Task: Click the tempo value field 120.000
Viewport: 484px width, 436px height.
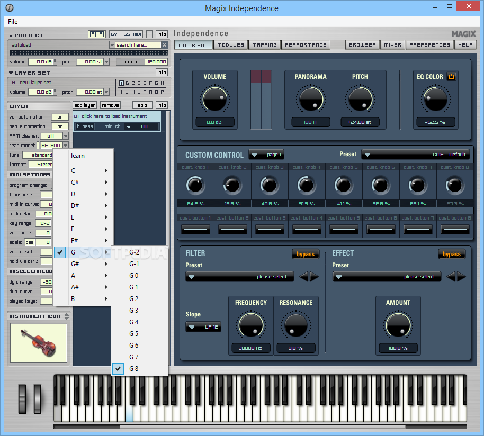Action: (156, 62)
